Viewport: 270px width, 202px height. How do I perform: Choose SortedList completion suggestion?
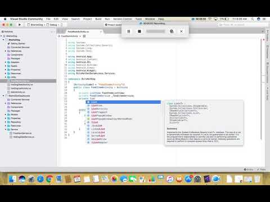point(123,136)
